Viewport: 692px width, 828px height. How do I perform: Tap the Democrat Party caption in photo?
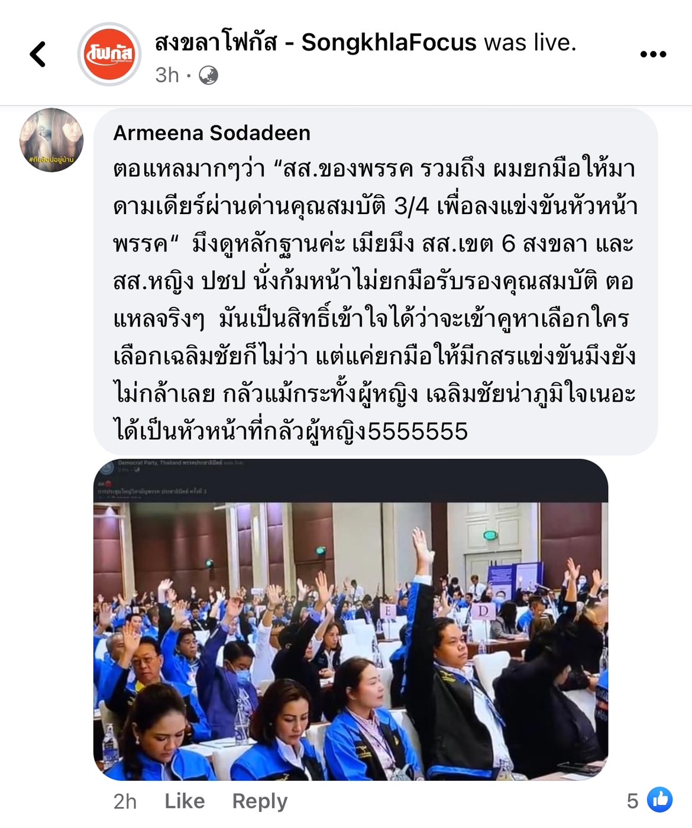point(170,462)
